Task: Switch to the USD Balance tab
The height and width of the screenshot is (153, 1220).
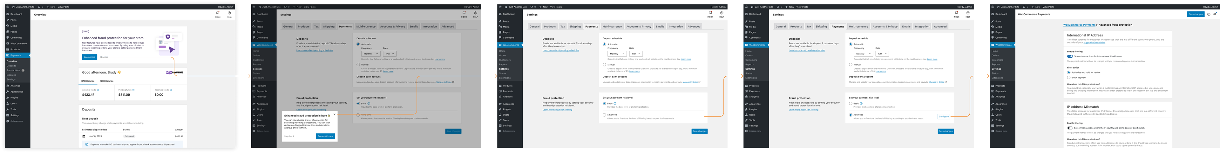Action: click(106, 81)
